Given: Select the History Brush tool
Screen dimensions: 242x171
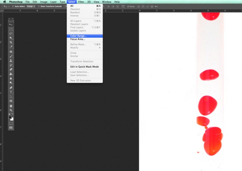Looking at the screenshot, I should (11, 65).
